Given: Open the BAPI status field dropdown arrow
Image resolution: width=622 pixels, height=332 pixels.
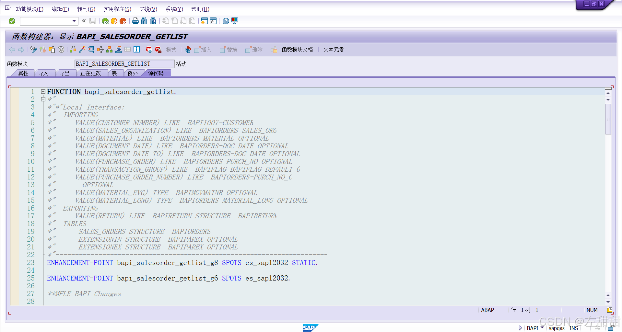Looking at the screenshot, I should [x=542, y=327].
